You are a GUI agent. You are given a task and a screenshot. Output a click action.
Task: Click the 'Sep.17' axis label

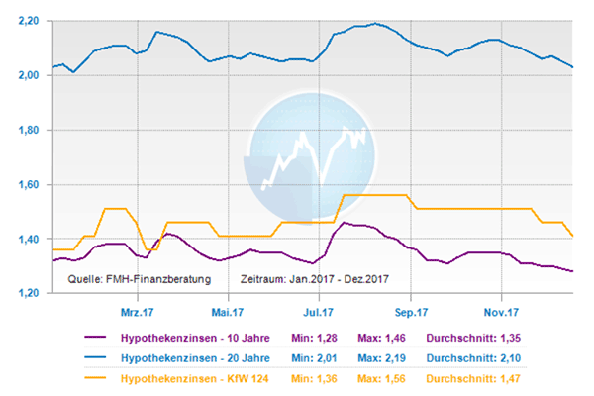pyautogui.click(x=411, y=312)
